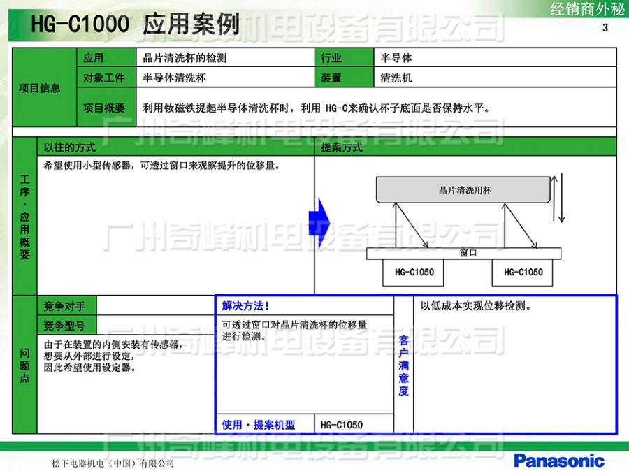Screen dimensions: 629x471
Task: Click the 经销商外秘 label at top right
Action: pyautogui.click(x=584, y=9)
